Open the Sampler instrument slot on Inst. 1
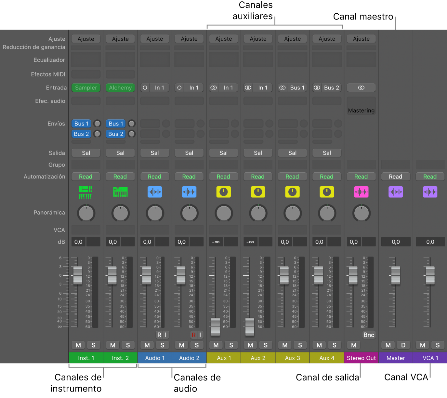This screenshot has width=447, height=398. (86, 88)
